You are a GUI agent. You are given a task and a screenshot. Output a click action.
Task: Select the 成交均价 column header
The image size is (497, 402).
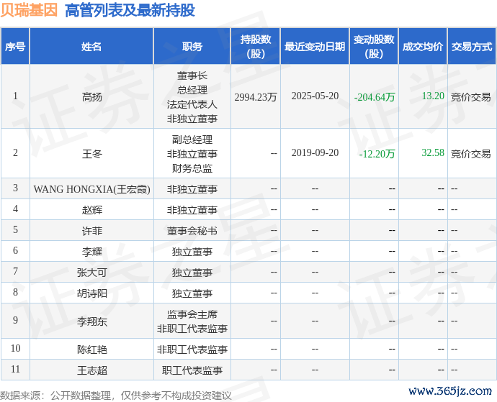(423, 47)
